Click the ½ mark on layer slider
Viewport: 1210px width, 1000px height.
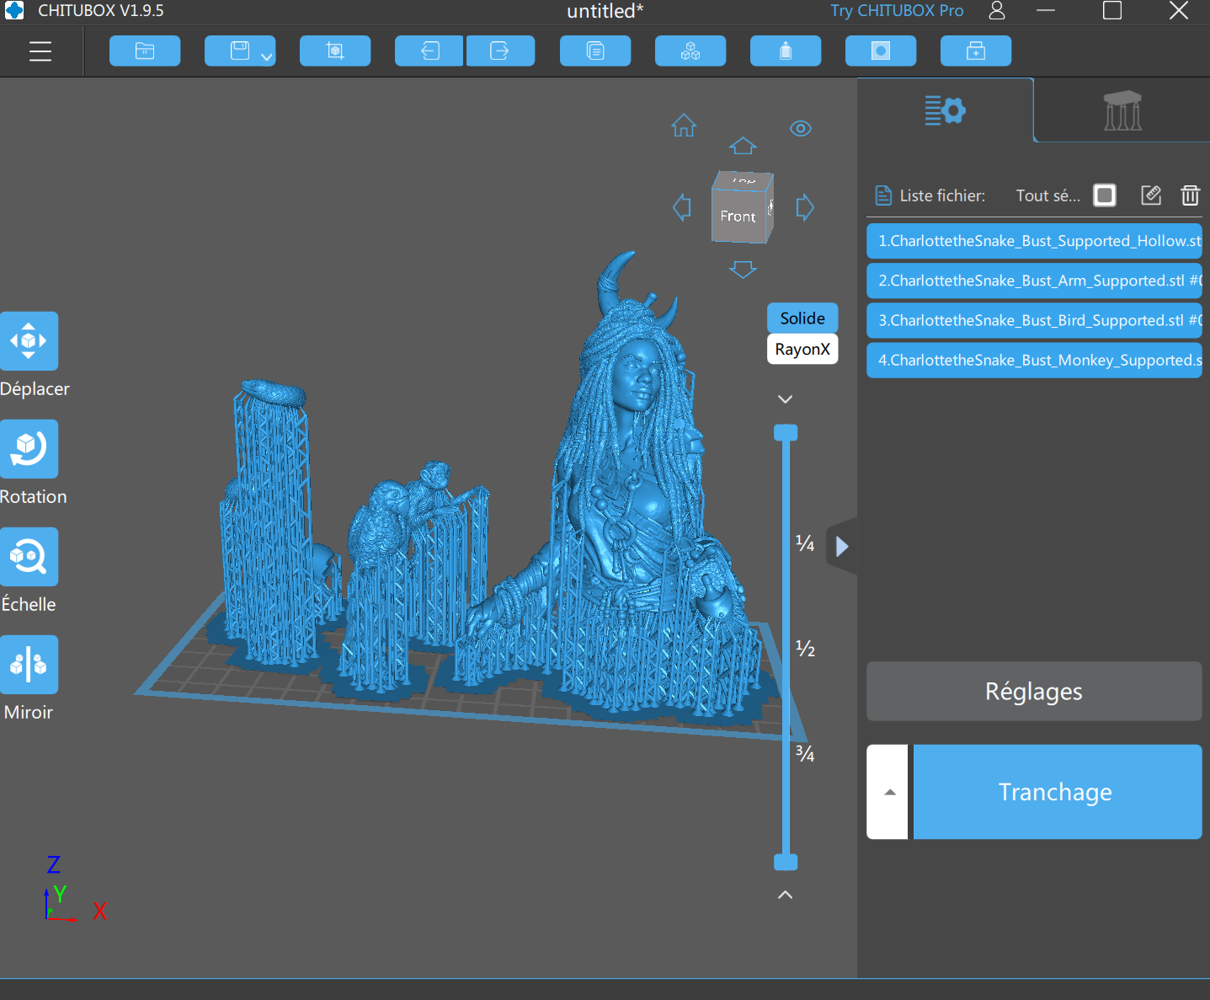click(805, 648)
